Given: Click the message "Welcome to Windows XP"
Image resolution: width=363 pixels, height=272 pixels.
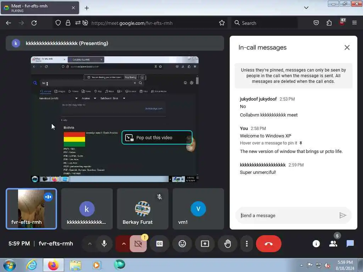Looking at the screenshot, I should (266, 136).
